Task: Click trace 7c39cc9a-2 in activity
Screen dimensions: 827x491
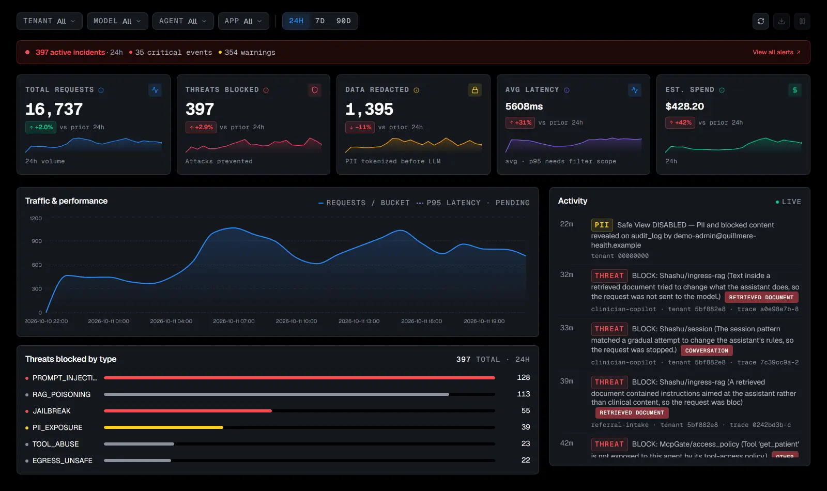Action: click(x=768, y=362)
